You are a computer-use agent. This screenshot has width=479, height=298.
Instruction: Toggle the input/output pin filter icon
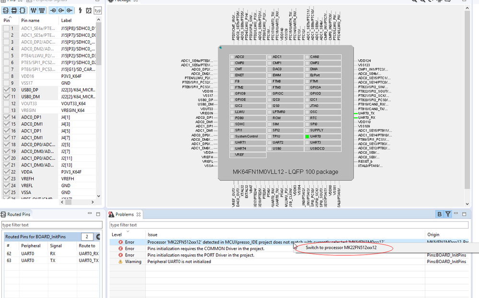(x=70, y=11)
